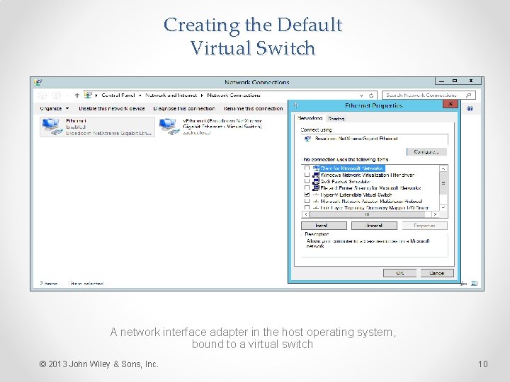This screenshot has width=510, height=382.
Task: Click Control Panel in breadcrumb
Action: 118,95
